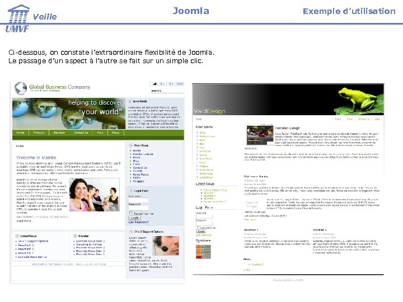
Task: Click Lost Password? link in VividDesign site
Action: click(204, 235)
